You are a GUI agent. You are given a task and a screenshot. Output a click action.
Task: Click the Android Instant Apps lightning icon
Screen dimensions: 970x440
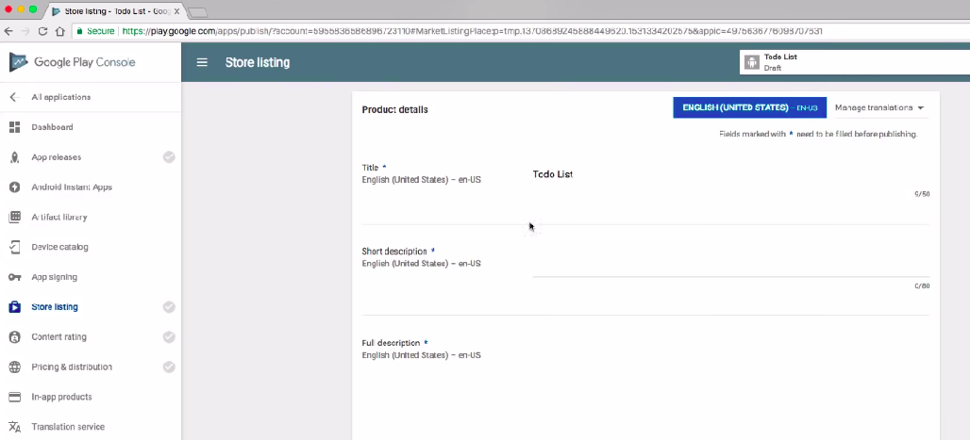15,187
